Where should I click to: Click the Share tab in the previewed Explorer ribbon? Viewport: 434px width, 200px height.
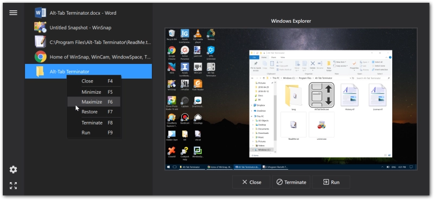pos(273,57)
